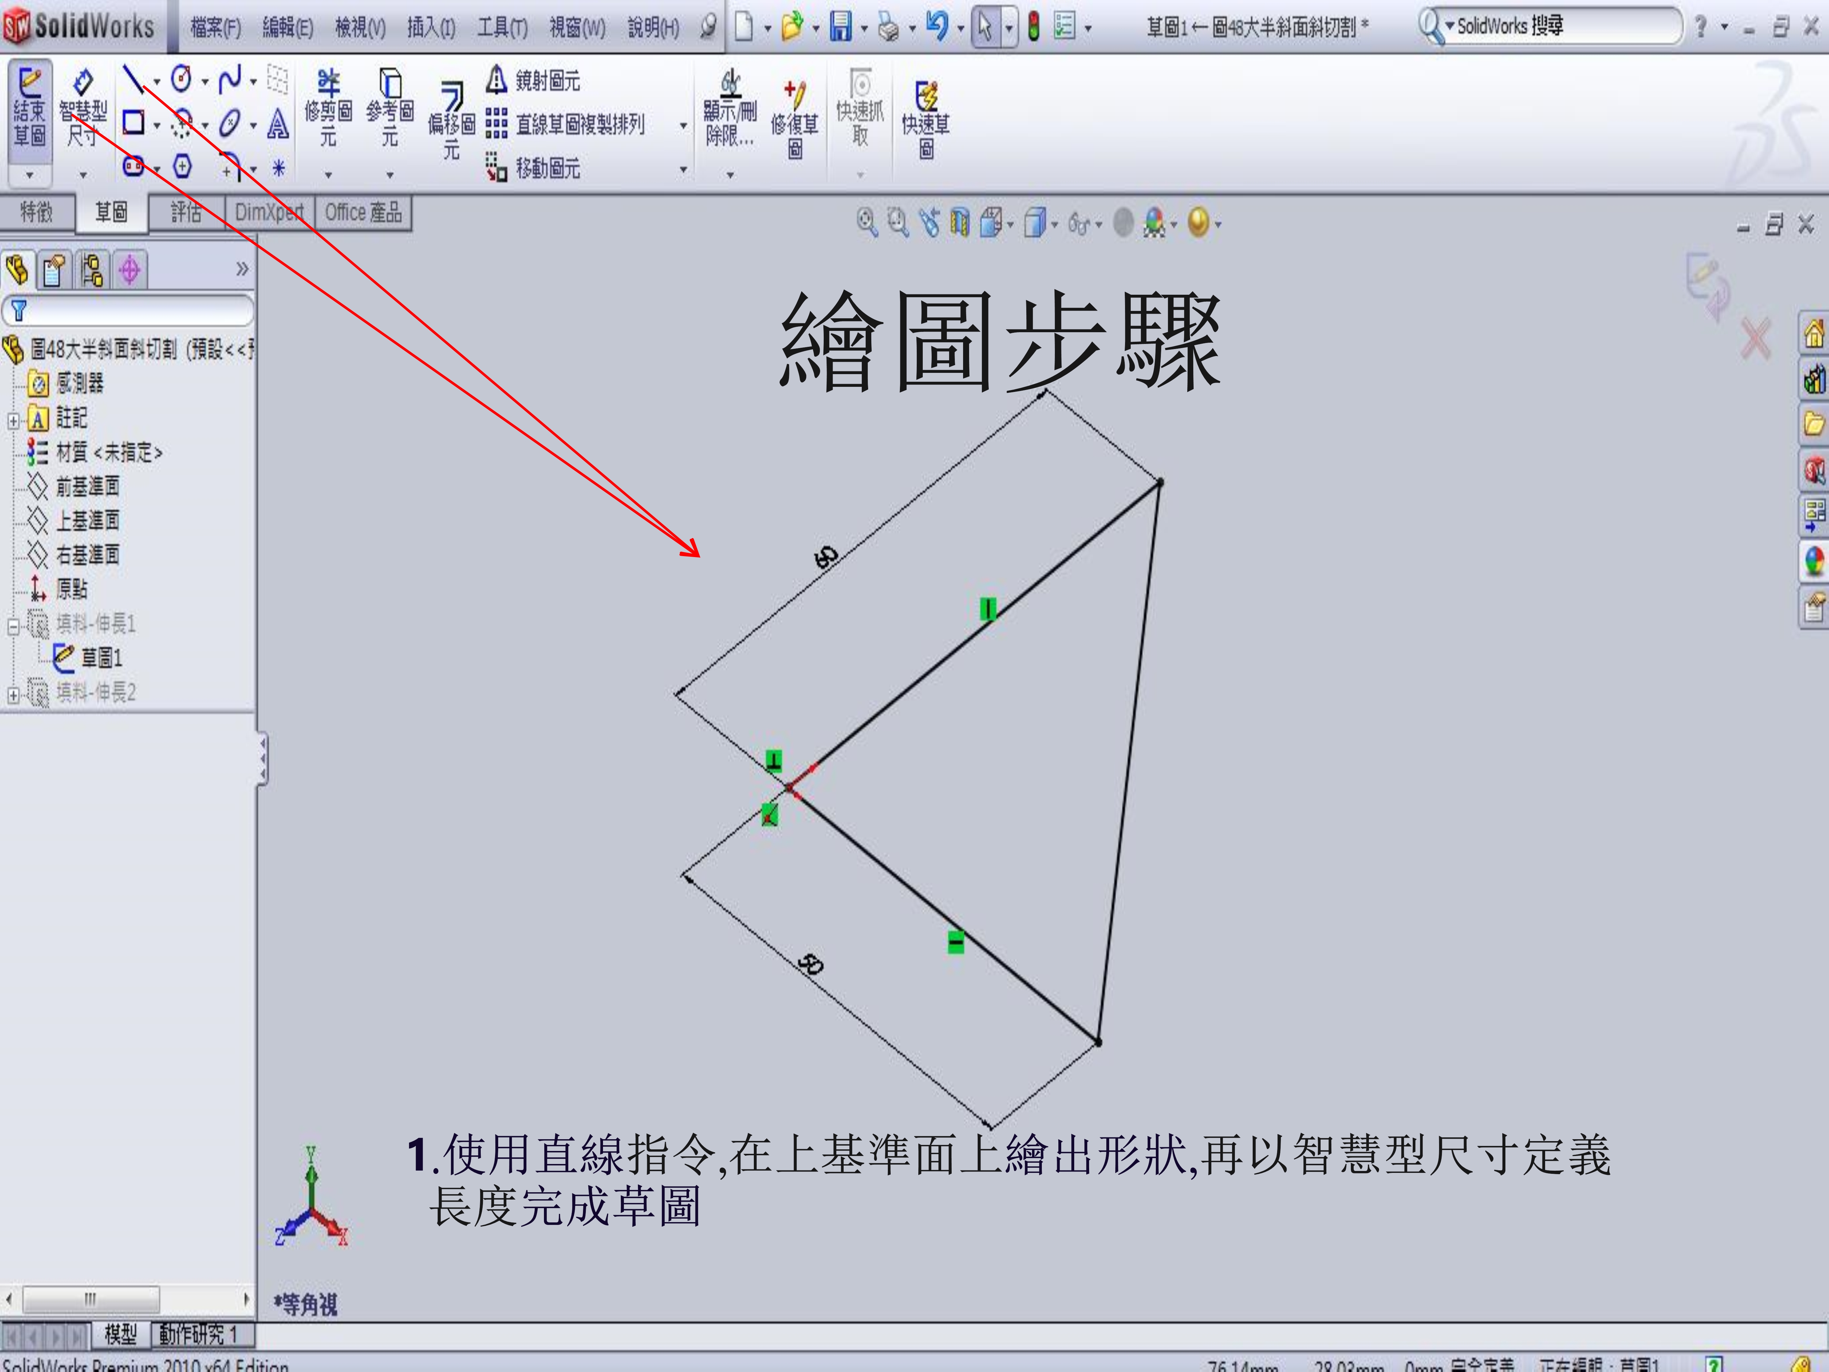
Task: Open the 檢視(V) View menu
Action: click(360, 28)
